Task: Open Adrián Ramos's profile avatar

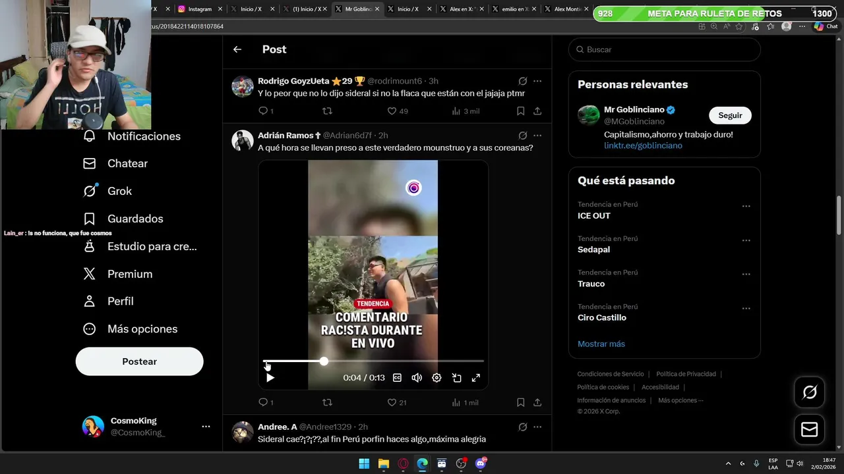Action: (243, 140)
